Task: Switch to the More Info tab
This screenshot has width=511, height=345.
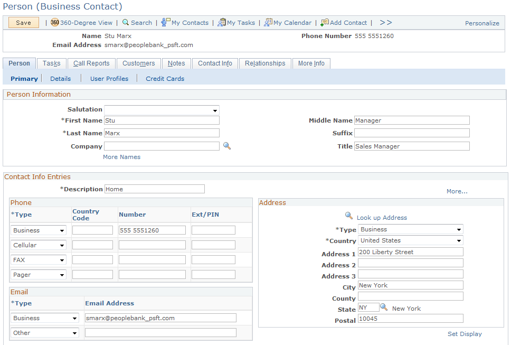Action: 311,63
